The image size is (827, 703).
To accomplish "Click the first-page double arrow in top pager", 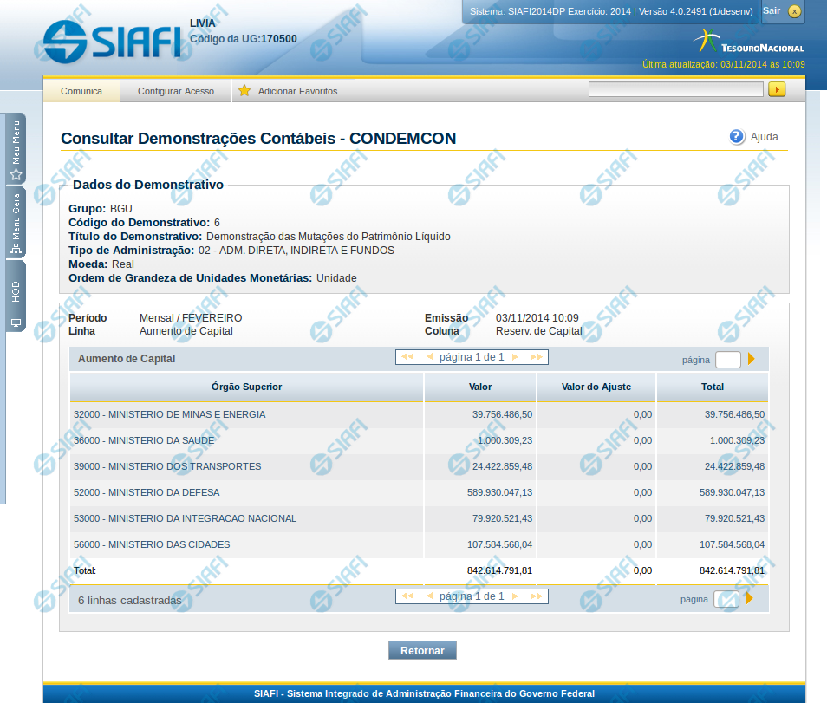I will pyautogui.click(x=407, y=357).
